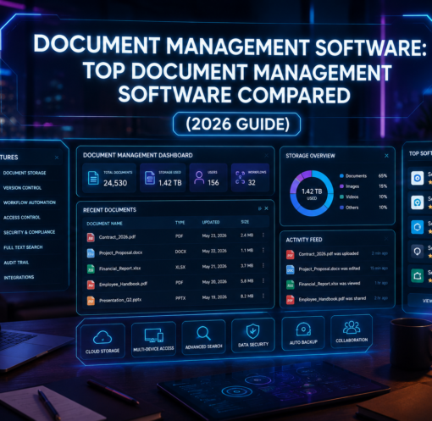Select Access Control in features list

(x=22, y=218)
